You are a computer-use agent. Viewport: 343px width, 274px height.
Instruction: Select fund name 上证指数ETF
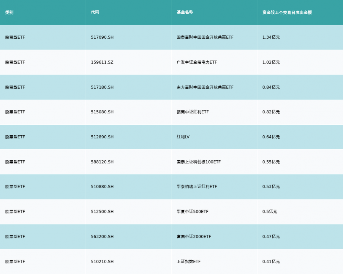pos(189,262)
